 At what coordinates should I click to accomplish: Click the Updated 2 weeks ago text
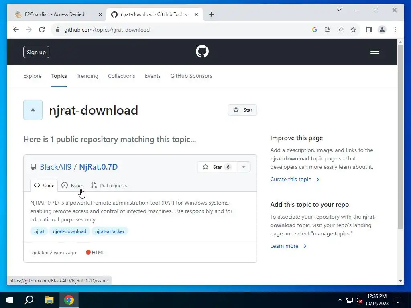(53, 253)
